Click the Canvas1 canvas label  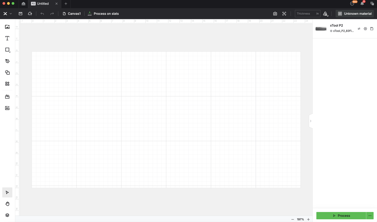coord(72,14)
